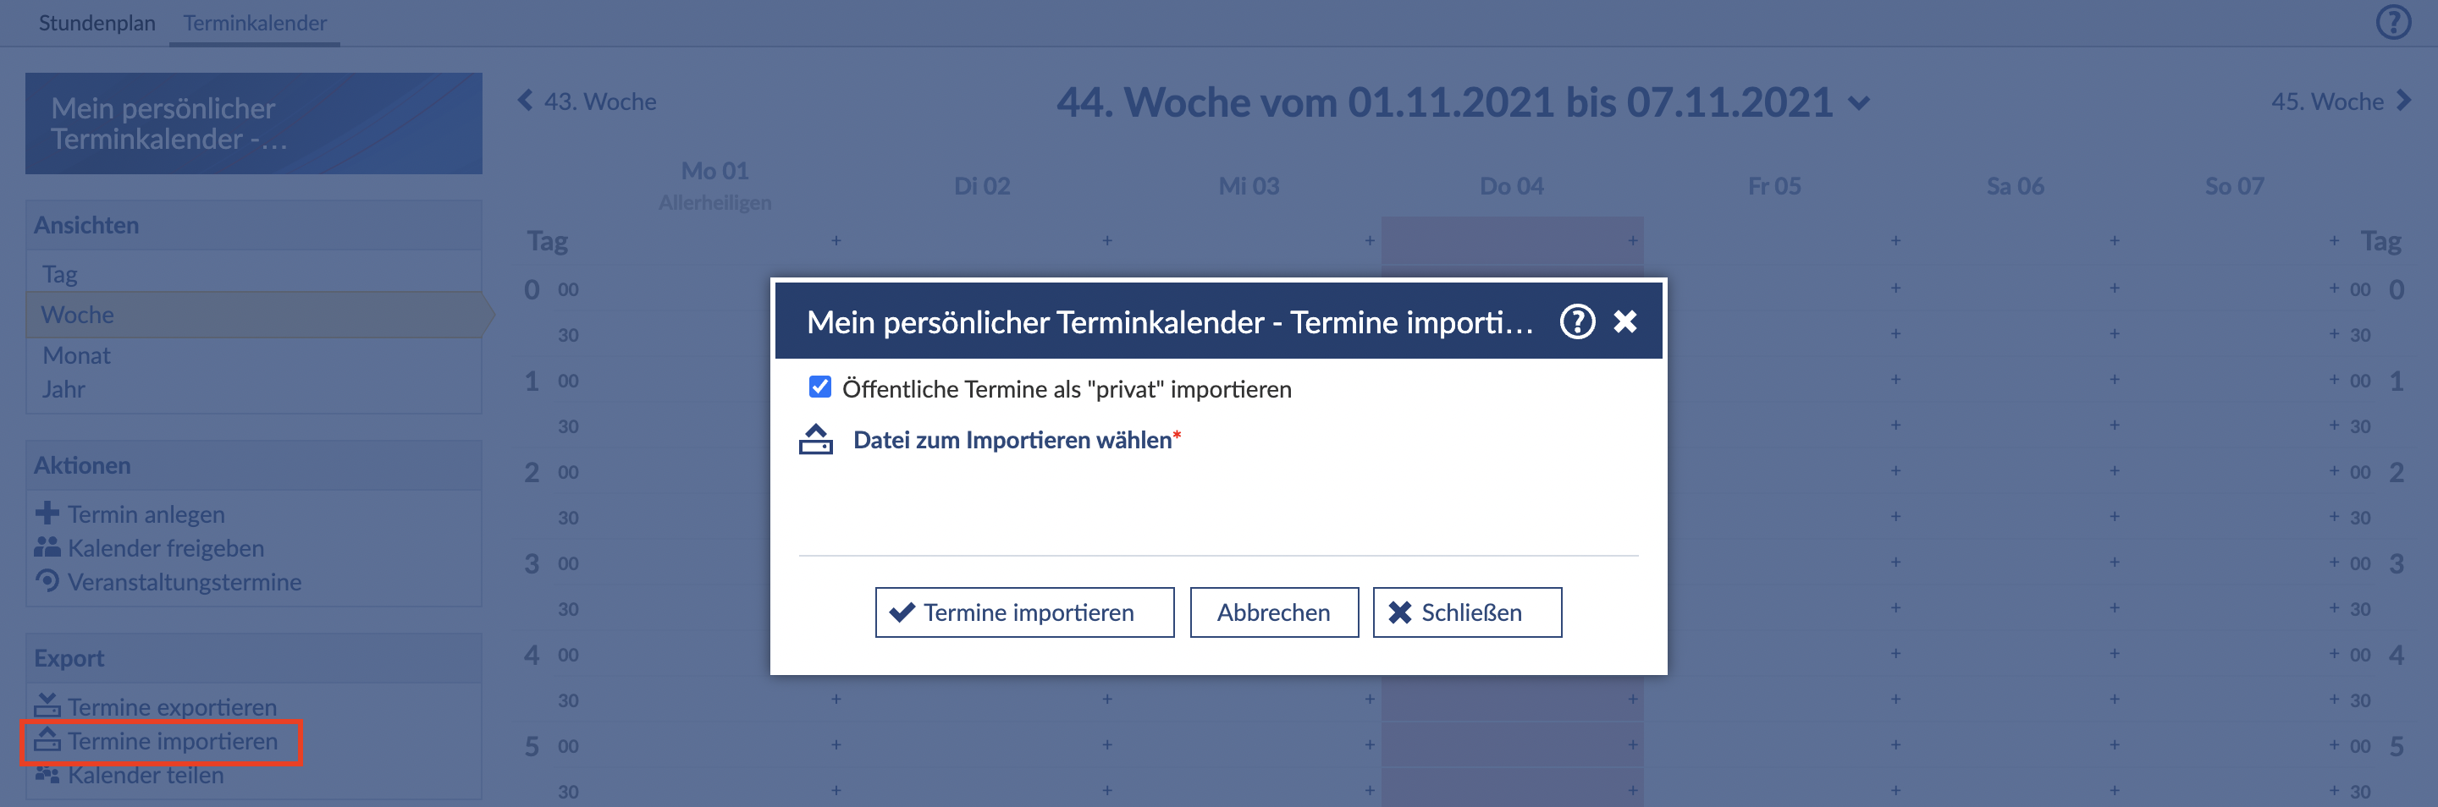
Task: Close dialog with the X icon in header
Action: click(x=1625, y=321)
